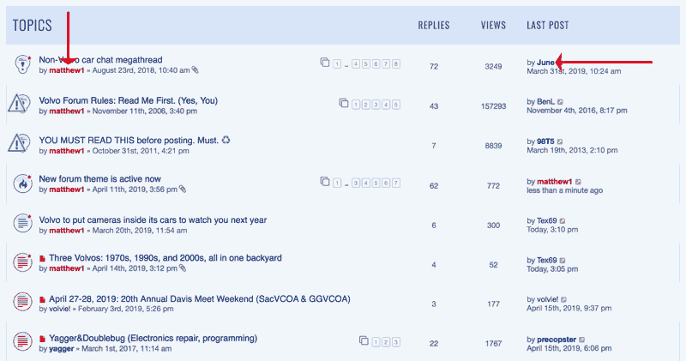The image size is (686, 361).
Task: Open the cameras inside cars topic
Action: click(x=153, y=220)
